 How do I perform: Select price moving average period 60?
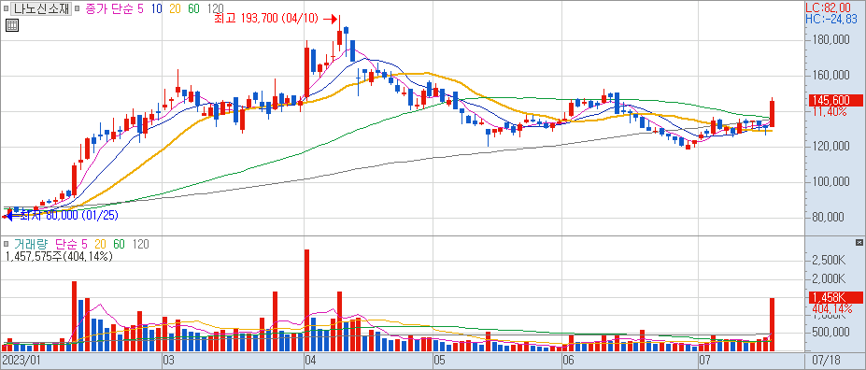[x=193, y=9]
